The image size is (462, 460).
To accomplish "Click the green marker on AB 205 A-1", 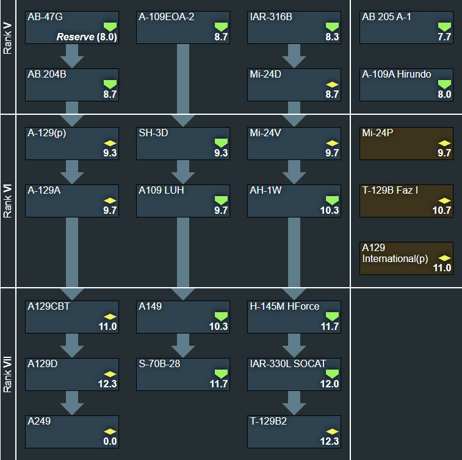I will click(x=444, y=27).
